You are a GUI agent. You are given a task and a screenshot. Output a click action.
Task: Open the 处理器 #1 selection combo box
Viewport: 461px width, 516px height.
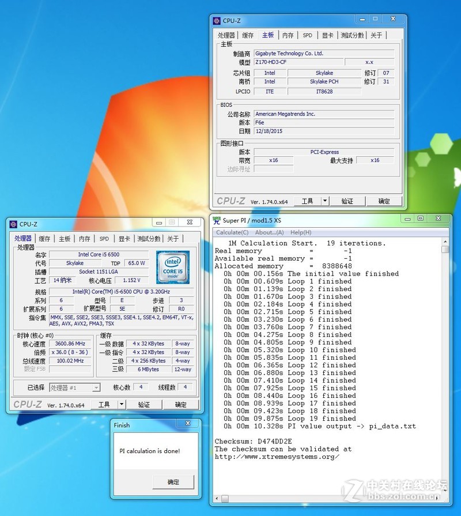(74, 387)
